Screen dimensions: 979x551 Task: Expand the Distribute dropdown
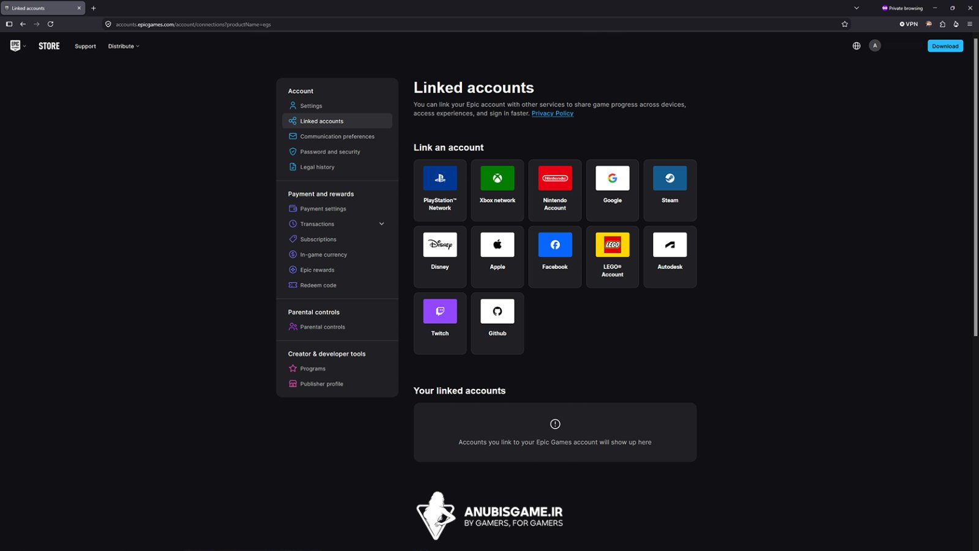point(124,47)
